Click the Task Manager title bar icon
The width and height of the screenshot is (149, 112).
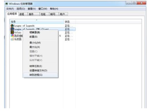point(7,4)
